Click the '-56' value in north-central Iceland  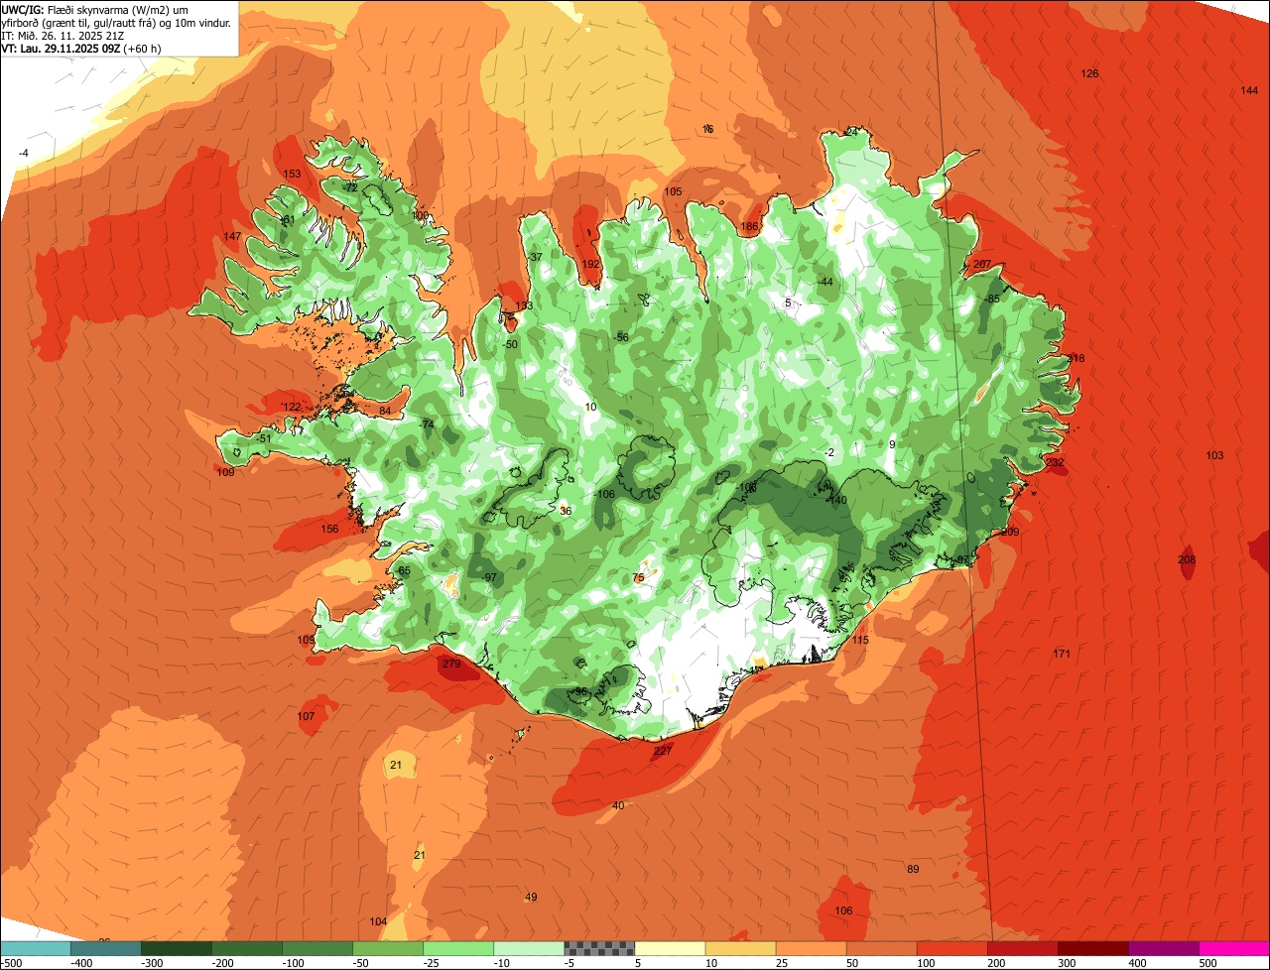[x=621, y=338]
